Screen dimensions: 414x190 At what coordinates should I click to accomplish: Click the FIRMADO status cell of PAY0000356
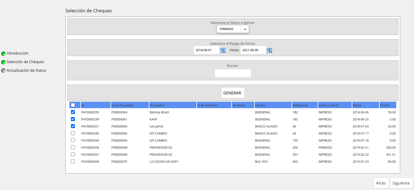(325, 147)
